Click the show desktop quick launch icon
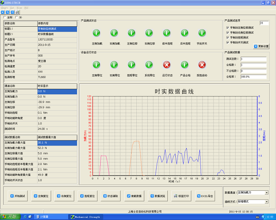Image resolution: width=276 pixels, height=220 pixels. click(30, 217)
